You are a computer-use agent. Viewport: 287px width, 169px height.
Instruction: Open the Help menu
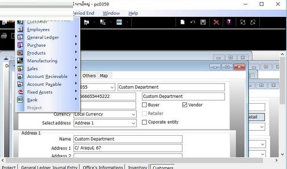click(133, 13)
